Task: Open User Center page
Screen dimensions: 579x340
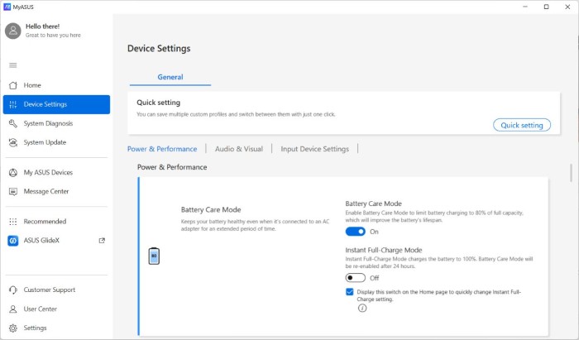Action: pyautogui.click(x=56, y=309)
